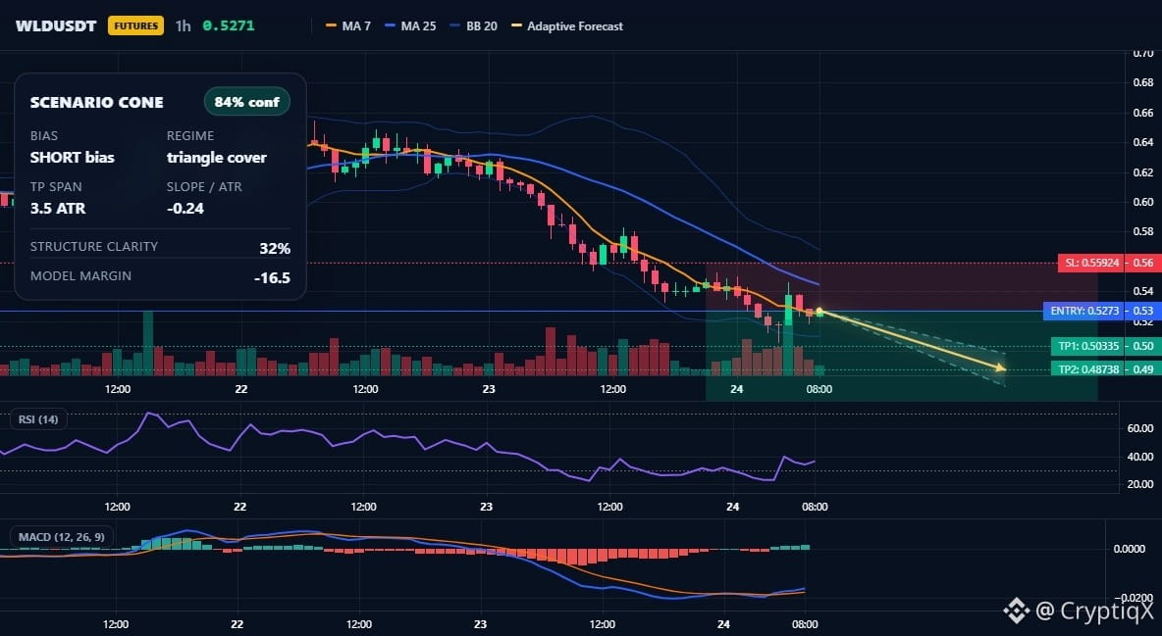Toggle the Adaptive Forecast legend entry
This screenshot has width=1162, height=636.
(x=567, y=25)
